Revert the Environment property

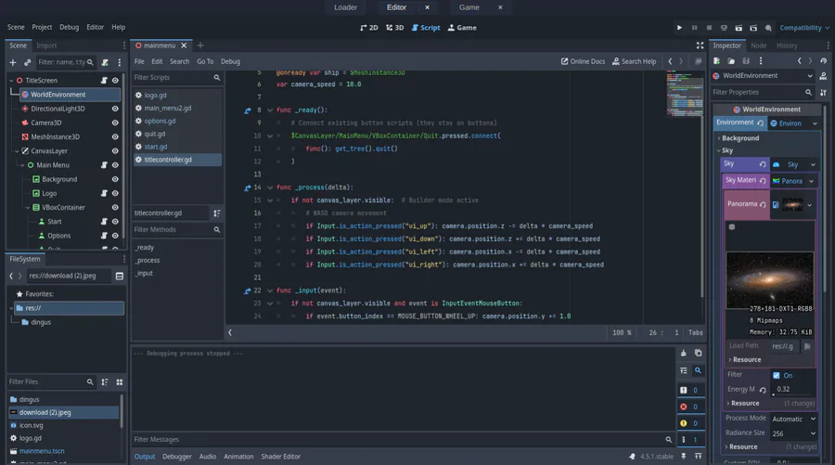[761, 123]
